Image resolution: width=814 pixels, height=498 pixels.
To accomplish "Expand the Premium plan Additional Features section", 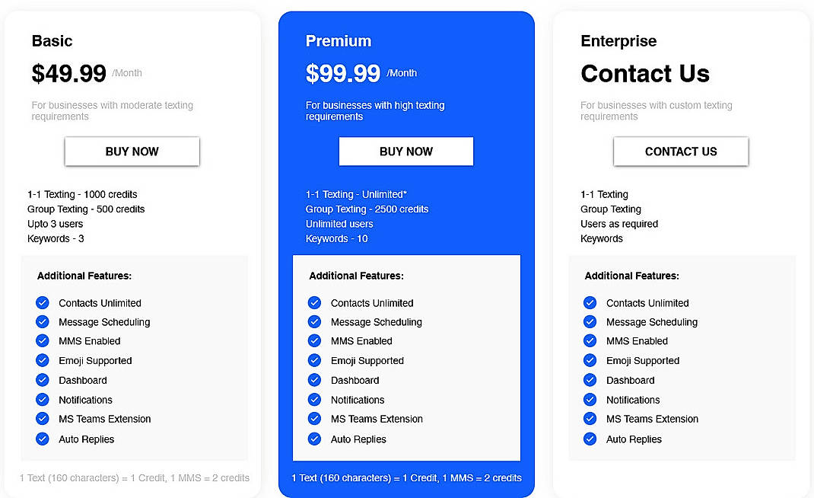I will 356,276.
